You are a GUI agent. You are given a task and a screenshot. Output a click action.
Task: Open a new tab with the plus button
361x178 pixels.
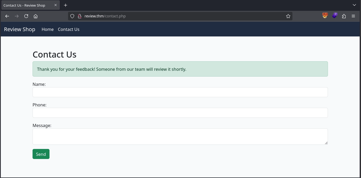click(66, 5)
